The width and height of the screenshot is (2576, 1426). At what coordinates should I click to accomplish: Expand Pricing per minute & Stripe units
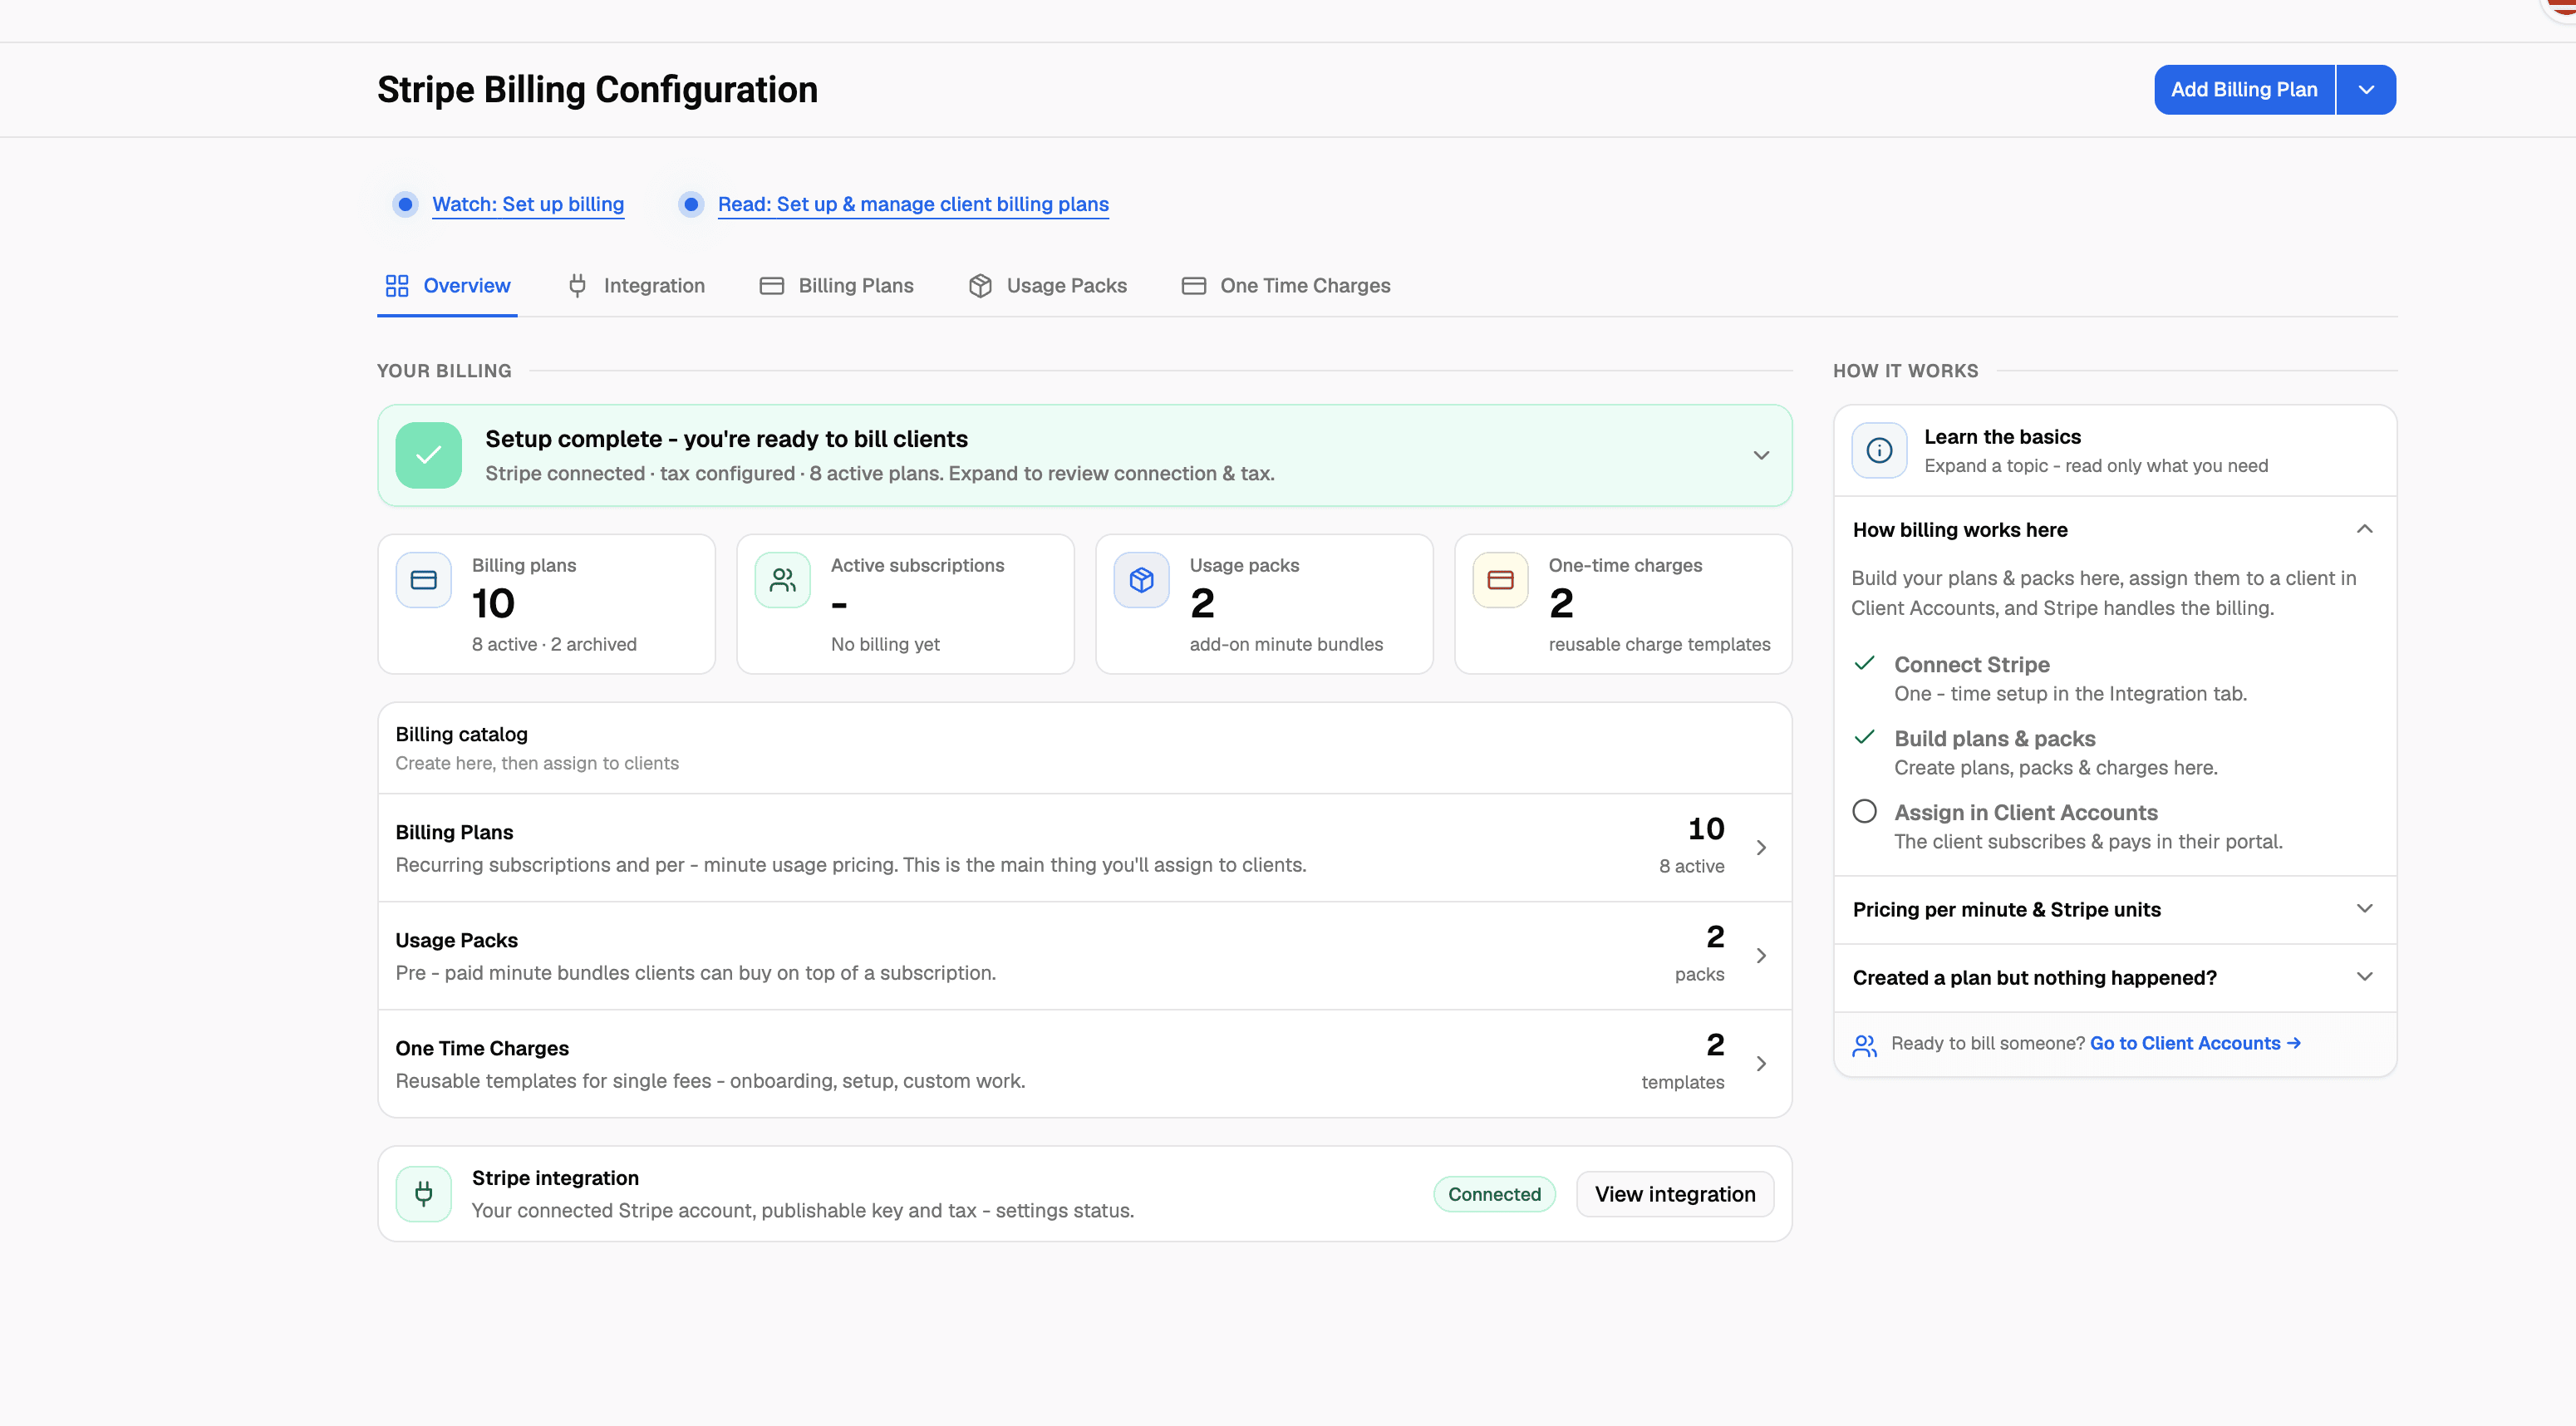(x=2364, y=909)
